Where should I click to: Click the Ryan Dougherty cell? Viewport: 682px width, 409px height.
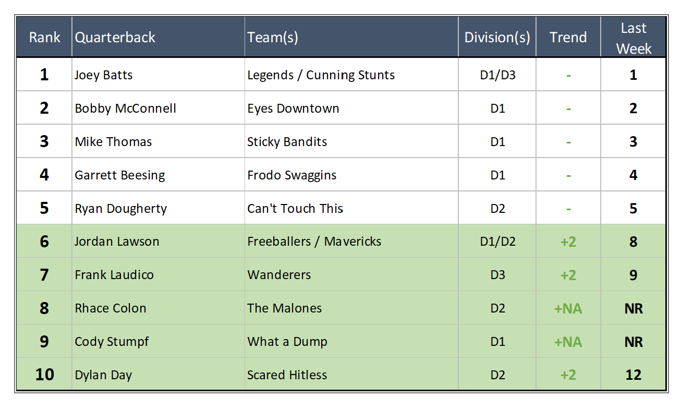pos(121,209)
